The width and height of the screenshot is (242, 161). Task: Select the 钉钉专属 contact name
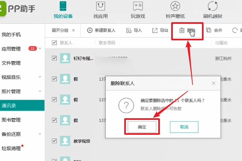click(83, 59)
